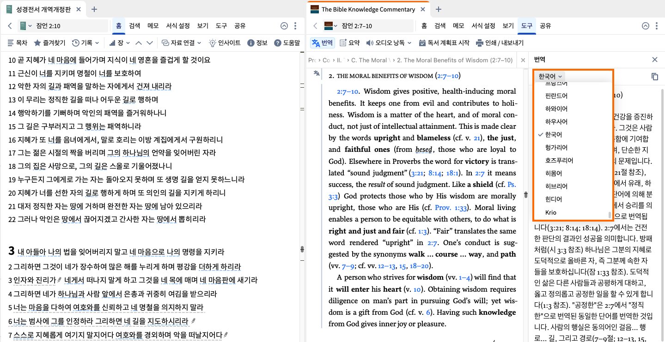
Task: Click note icon after verse 3:6
Action: coord(193,321)
